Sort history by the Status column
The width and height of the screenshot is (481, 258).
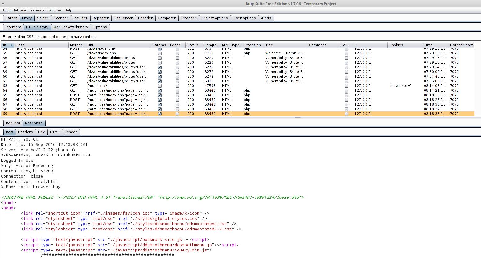[x=193, y=45]
